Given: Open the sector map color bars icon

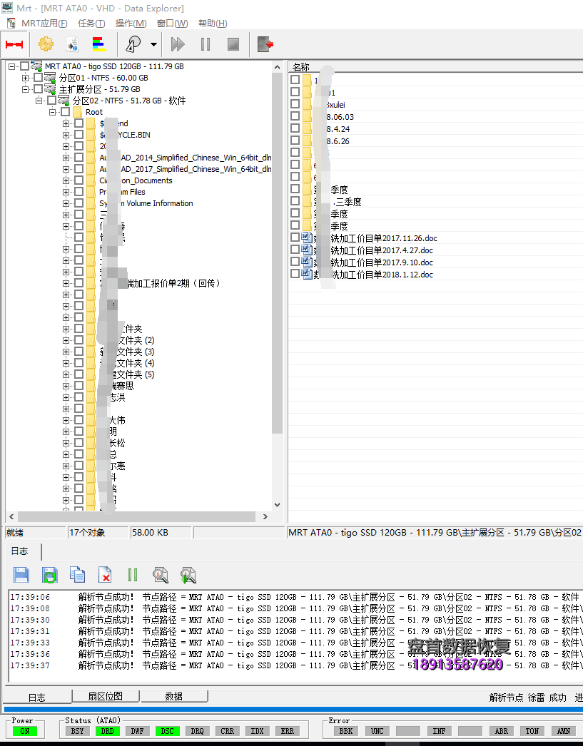Looking at the screenshot, I should point(98,44).
